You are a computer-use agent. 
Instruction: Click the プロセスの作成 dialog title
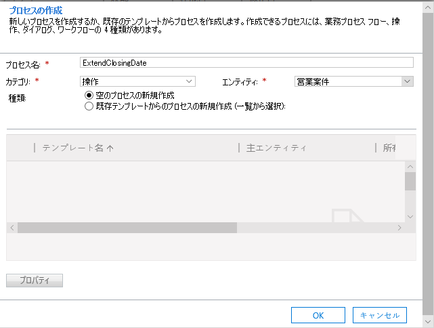coord(36,11)
